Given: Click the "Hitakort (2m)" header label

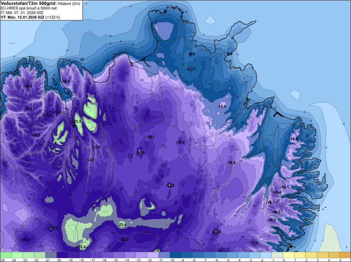Looking at the screenshot, I should [x=69, y=4].
